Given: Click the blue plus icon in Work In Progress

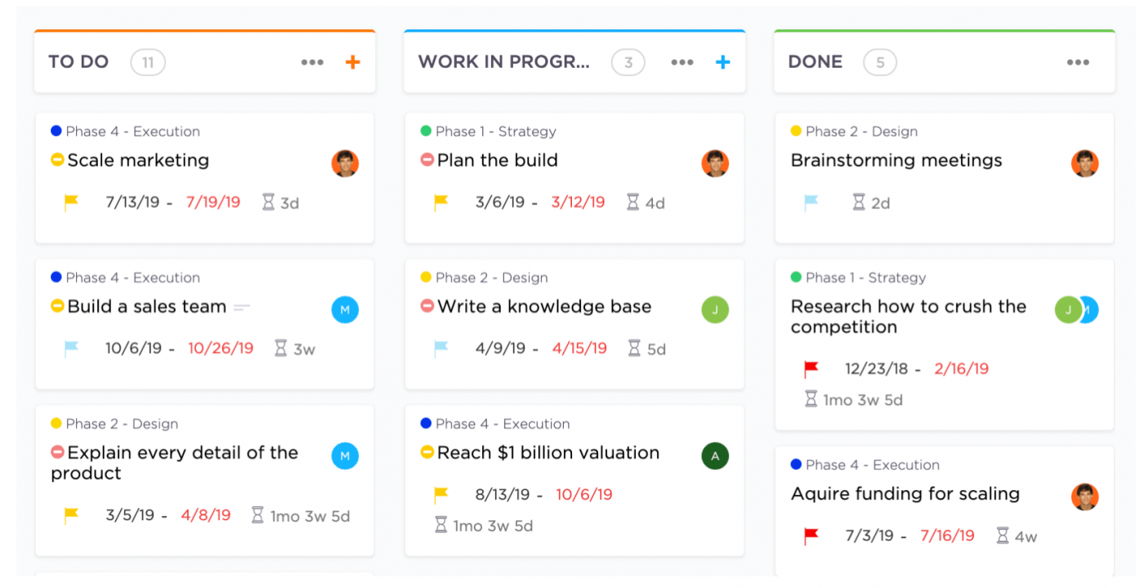Looking at the screenshot, I should [722, 62].
